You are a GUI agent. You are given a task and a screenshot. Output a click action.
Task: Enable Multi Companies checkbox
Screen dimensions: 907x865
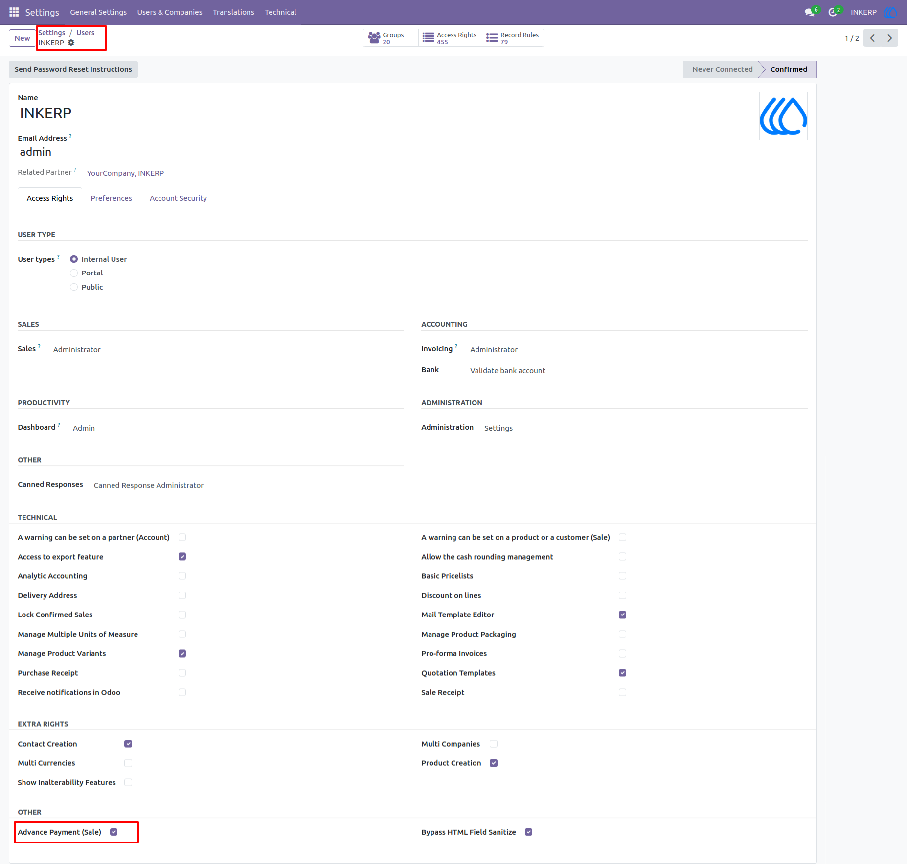tap(494, 744)
